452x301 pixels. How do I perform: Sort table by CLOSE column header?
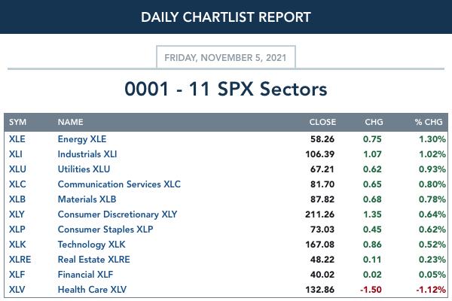coord(322,122)
